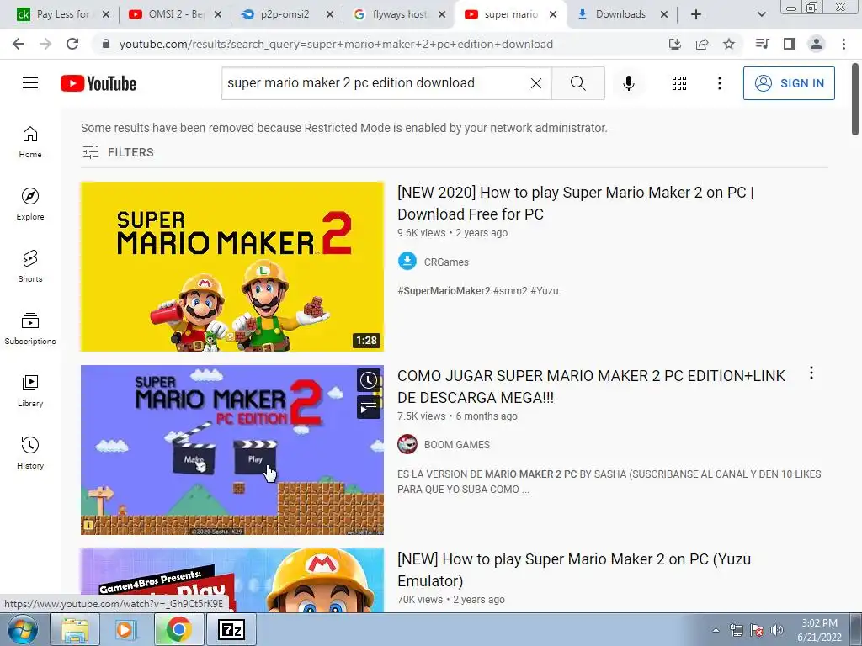
Task: Open Chrome profile avatar icon
Action: (x=817, y=44)
